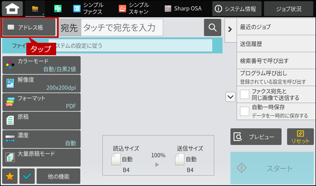Collapse action panel with right chevron
Image resolution: width=316 pixels, height=186 pixels.
pos(231,30)
